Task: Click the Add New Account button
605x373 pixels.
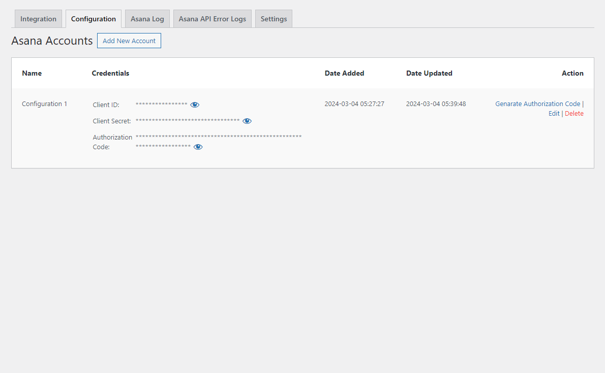Action: point(129,41)
